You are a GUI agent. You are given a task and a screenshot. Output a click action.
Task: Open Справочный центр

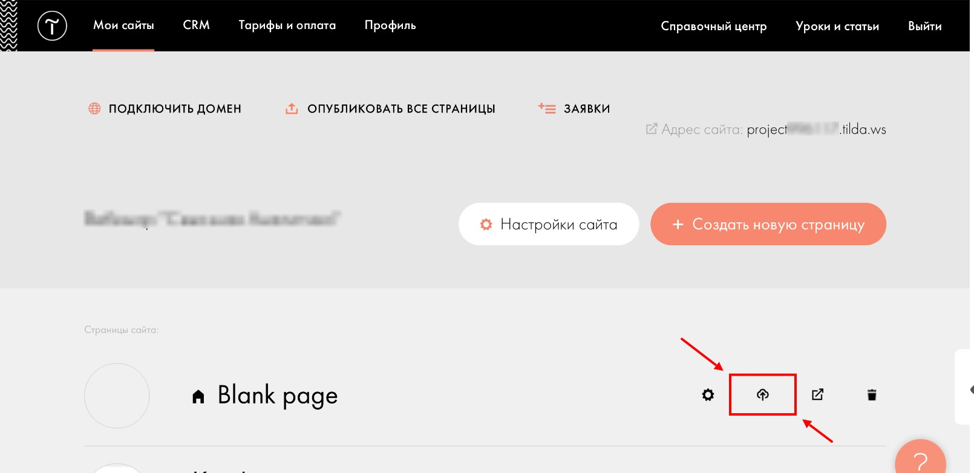[x=714, y=27]
